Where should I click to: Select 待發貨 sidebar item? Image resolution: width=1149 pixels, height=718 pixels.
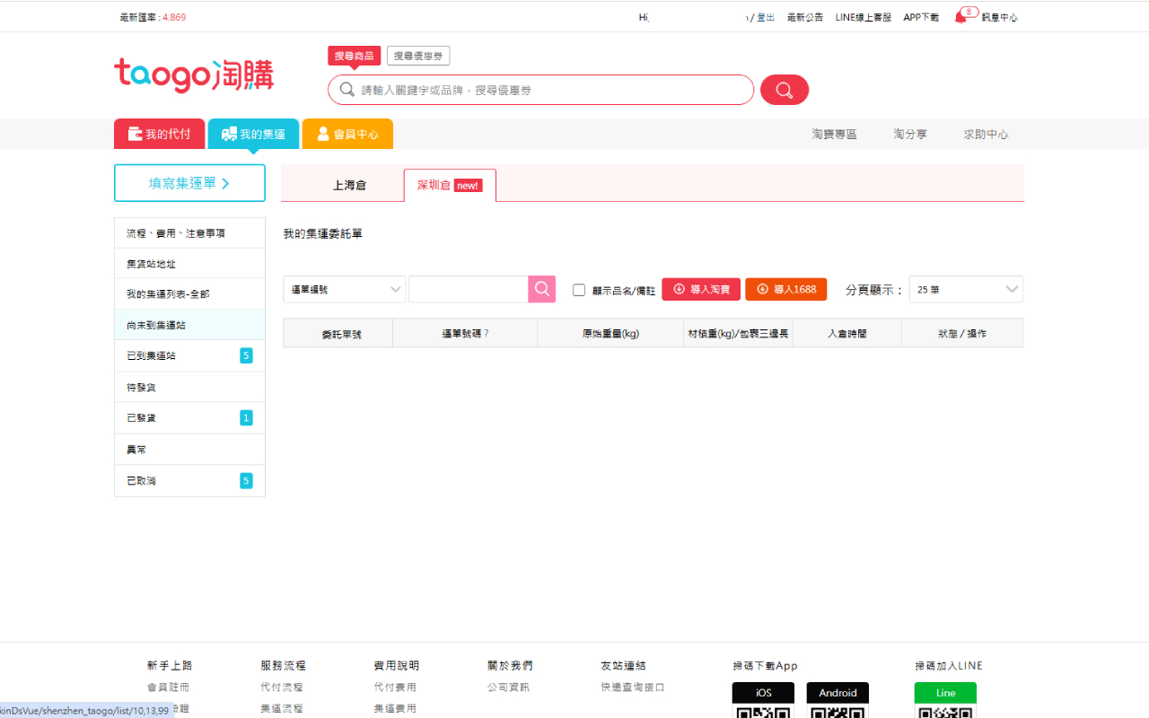(189, 387)
